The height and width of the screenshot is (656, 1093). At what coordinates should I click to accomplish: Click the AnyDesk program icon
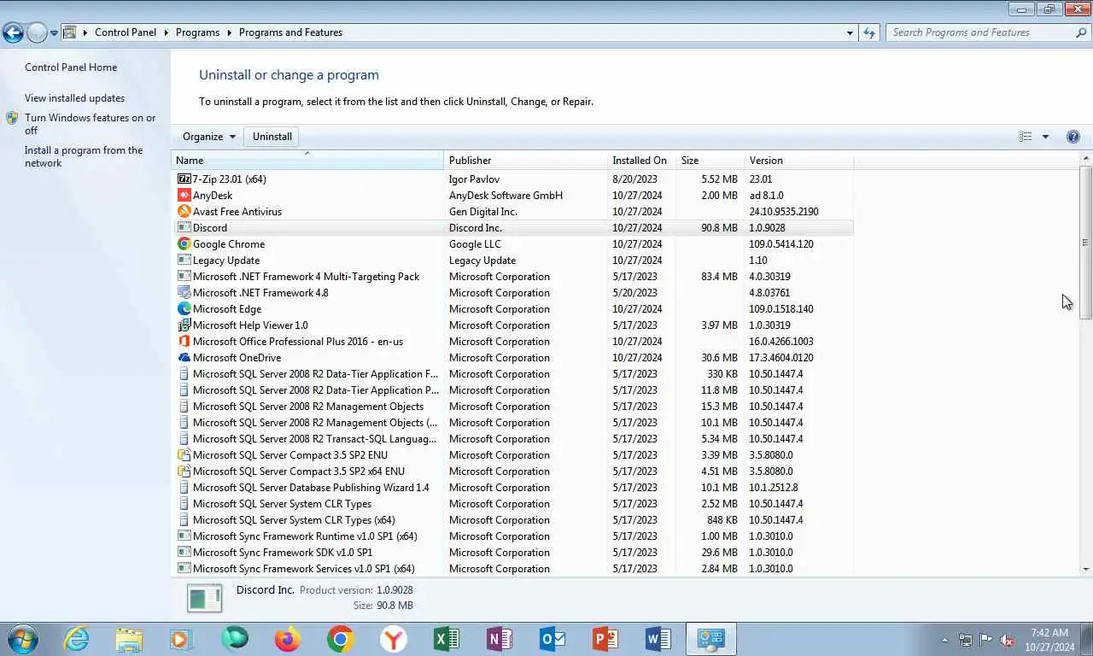pyautogui.click(x=184, y=196)
